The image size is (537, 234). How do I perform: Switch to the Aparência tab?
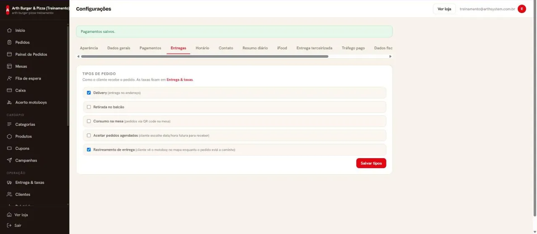pos(89,48)
